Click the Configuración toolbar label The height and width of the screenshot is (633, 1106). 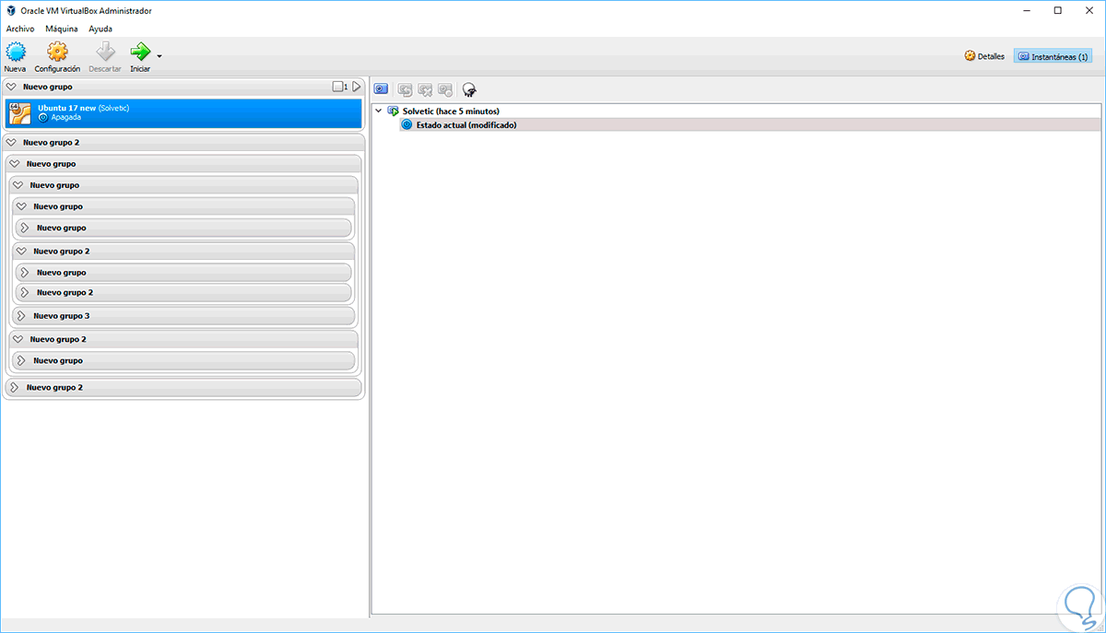pyautogui.click(x=57, y=69)
